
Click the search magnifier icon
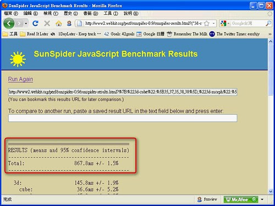coord(268,23)
